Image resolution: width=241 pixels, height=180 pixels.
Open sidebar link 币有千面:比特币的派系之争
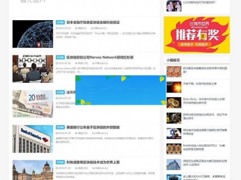[200, 84]
